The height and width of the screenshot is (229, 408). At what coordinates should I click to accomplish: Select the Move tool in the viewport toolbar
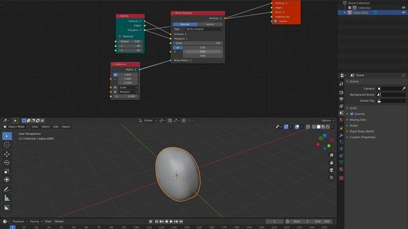(7, 154)
